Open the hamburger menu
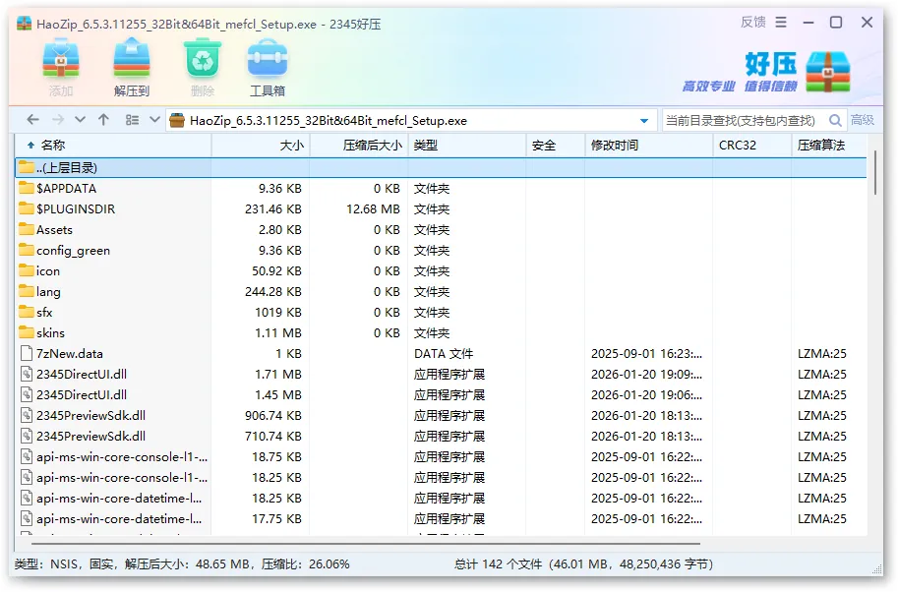Viewport: 898px width, 592px height. pyautogui.click(x=781, y=21)
